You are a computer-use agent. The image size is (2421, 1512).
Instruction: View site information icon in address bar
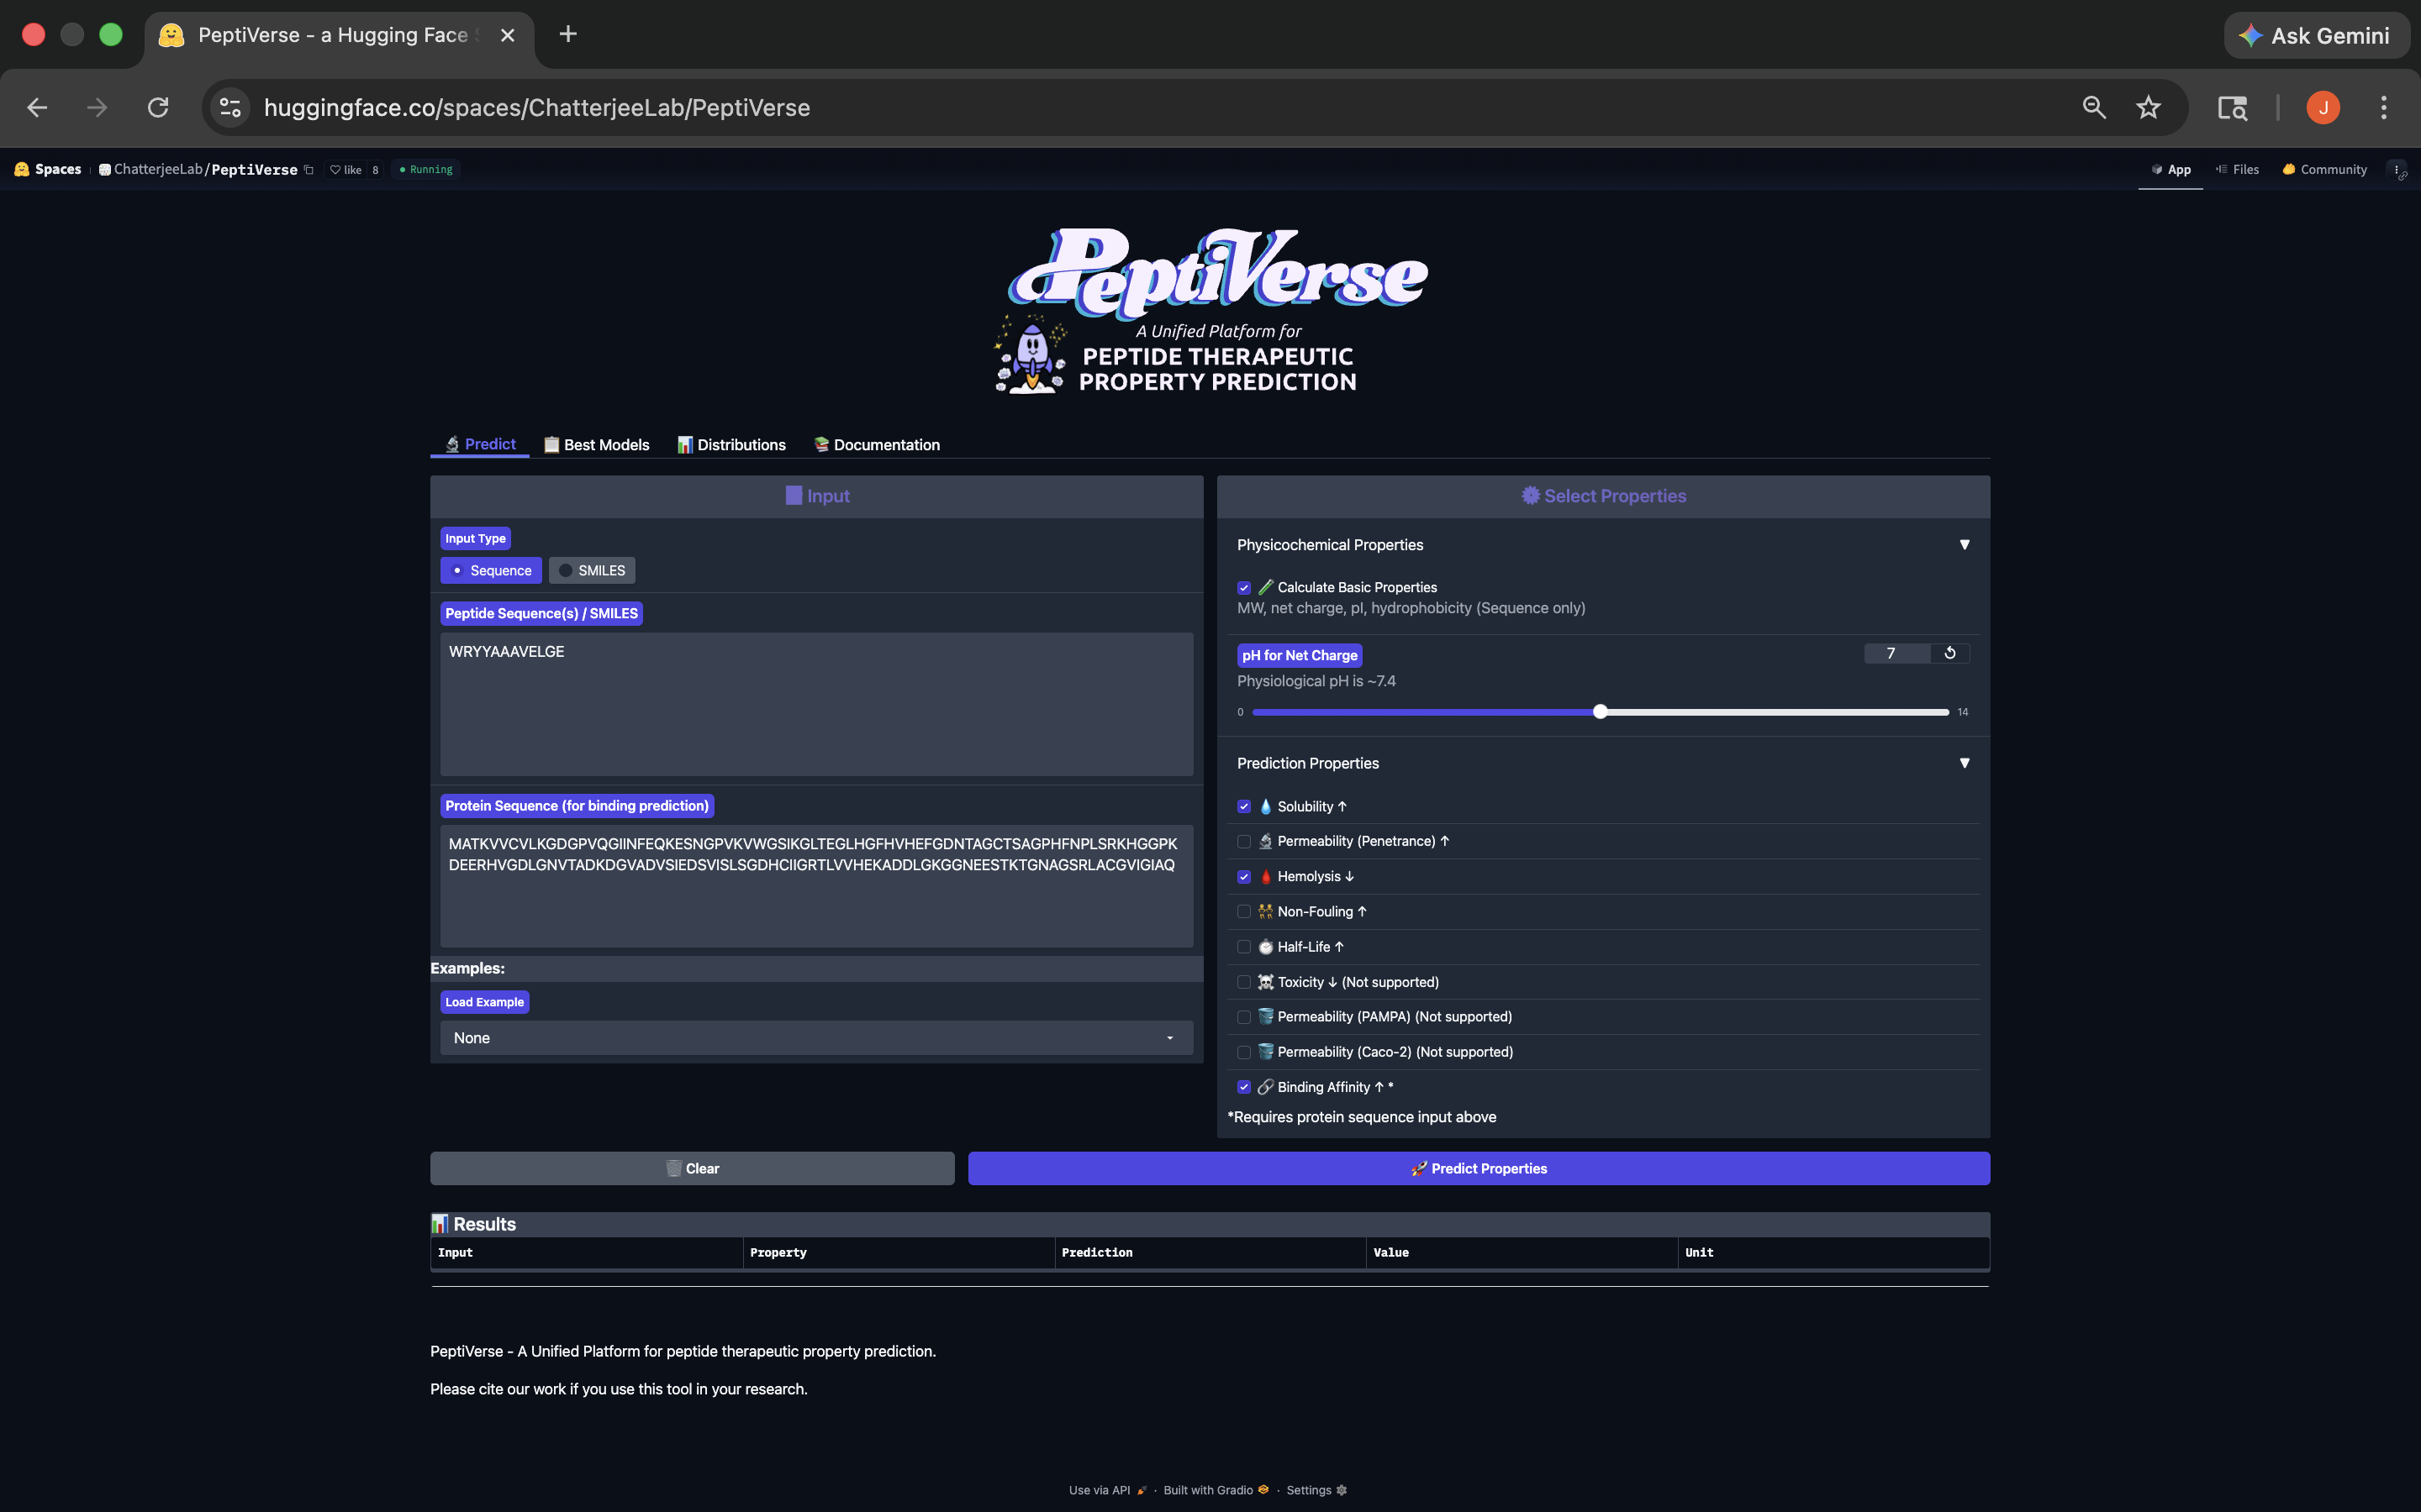pyautogui.click(x=231, y=108)
